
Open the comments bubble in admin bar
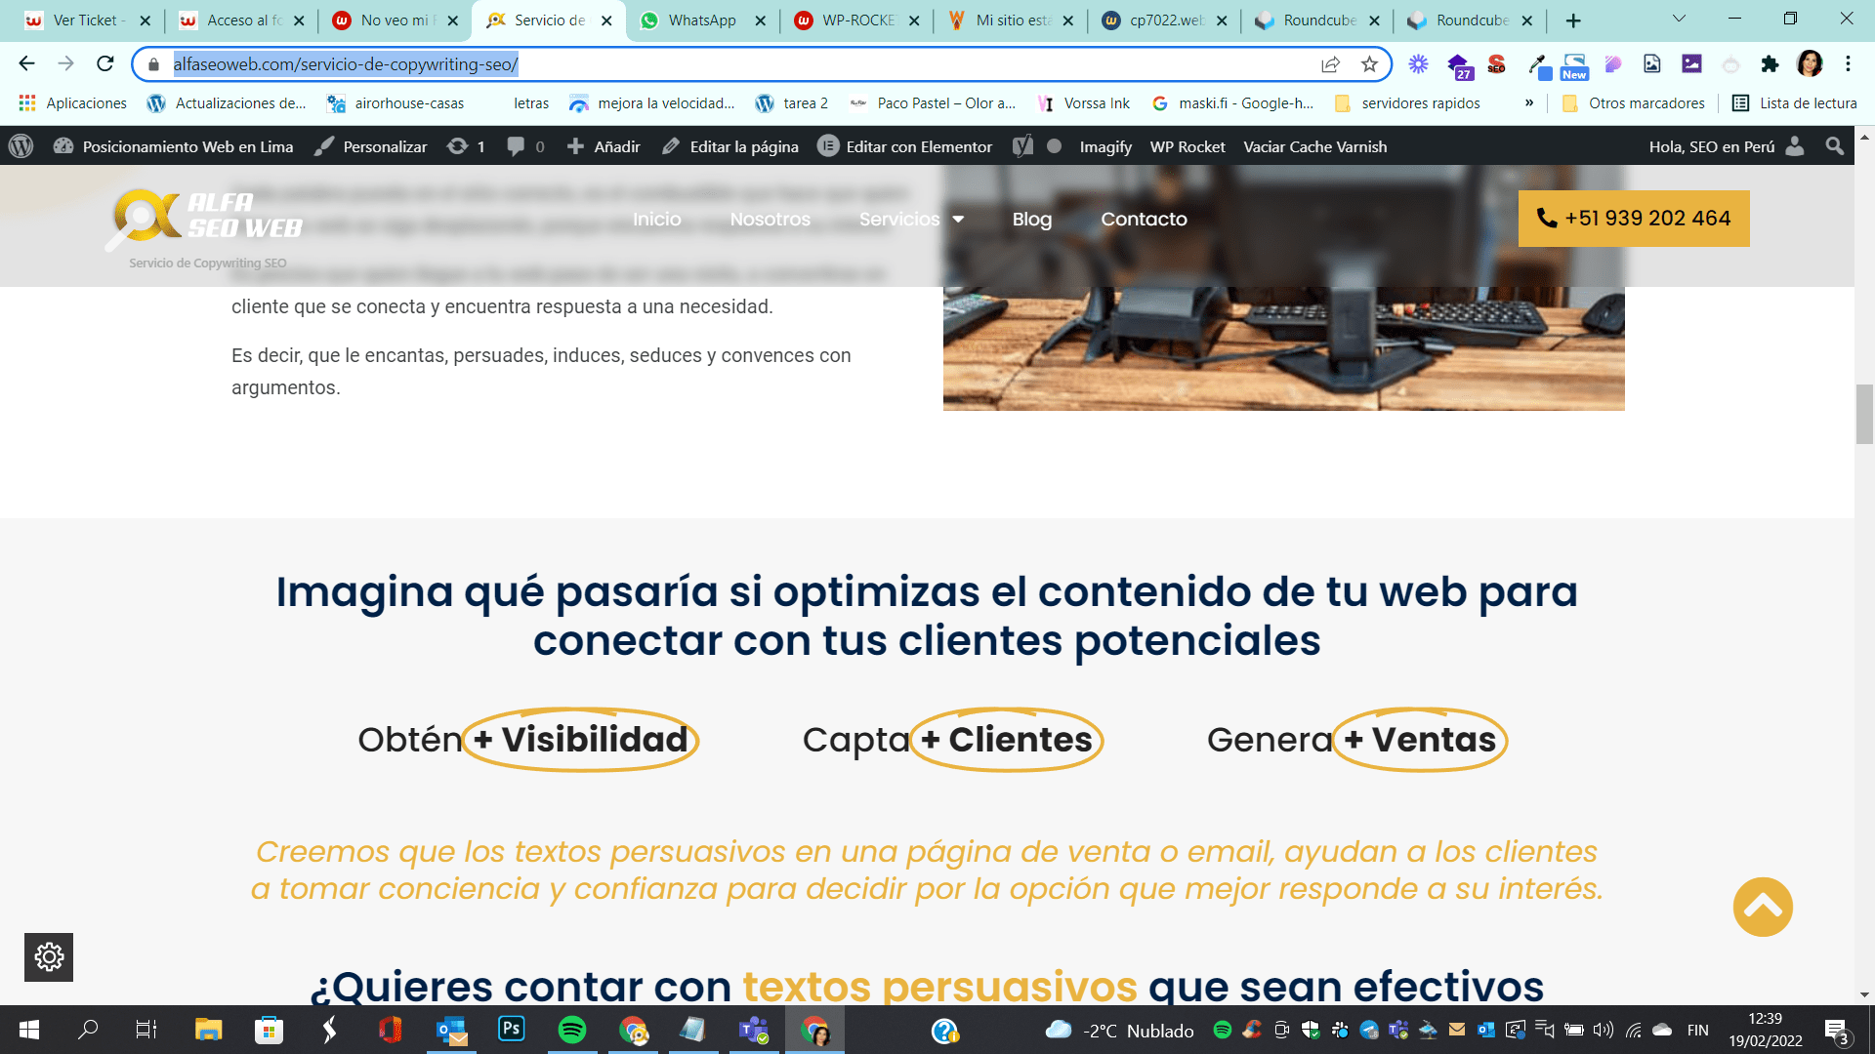[x=525, y=146]
